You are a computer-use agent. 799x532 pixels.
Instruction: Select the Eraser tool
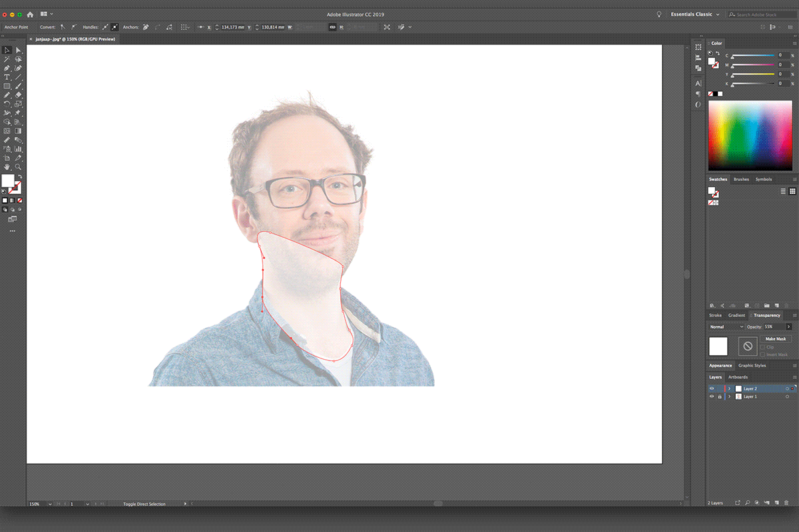pos(18,95)
